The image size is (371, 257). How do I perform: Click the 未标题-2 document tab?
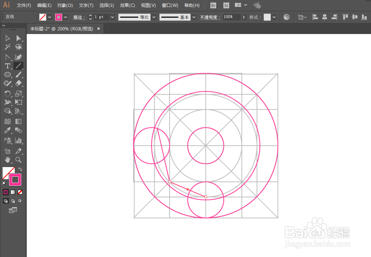59,29
